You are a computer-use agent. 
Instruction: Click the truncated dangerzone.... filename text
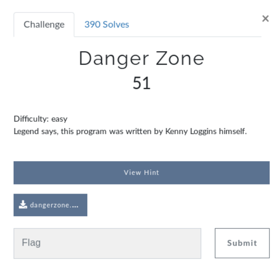[x=54, y=205]
